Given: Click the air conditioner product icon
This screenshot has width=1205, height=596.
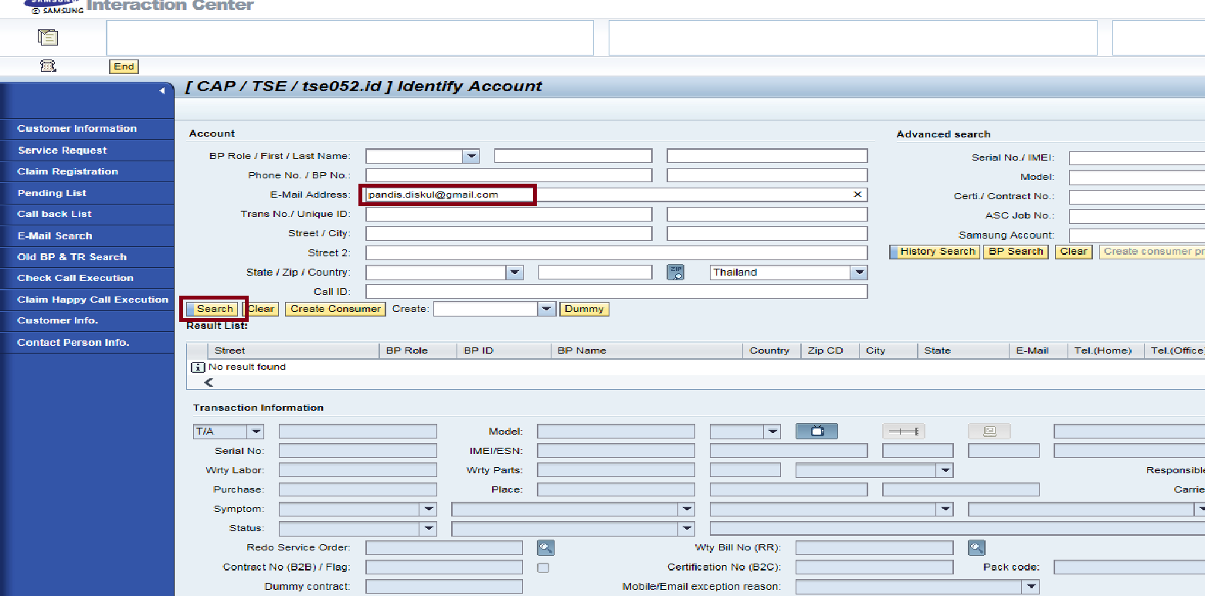Looking at the screenshot, I should [904, 432].
